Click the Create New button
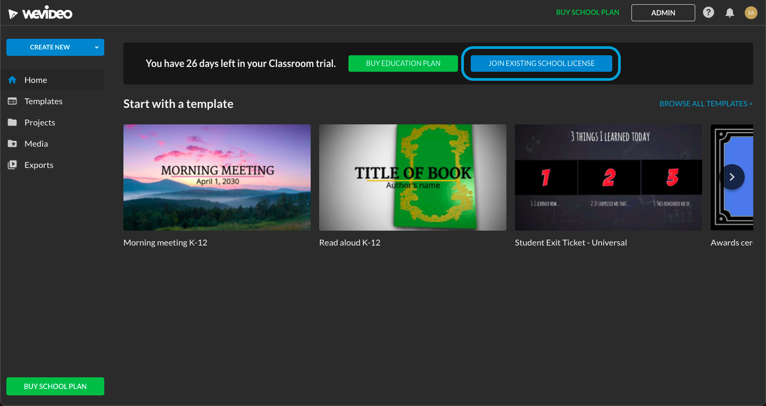The width and height of the screenshot is (766, 406). [x=49, y=47]
